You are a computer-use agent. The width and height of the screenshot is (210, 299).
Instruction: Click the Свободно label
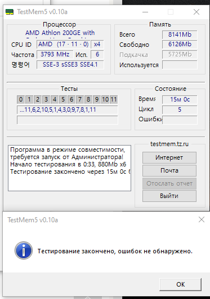coord(134,45)
